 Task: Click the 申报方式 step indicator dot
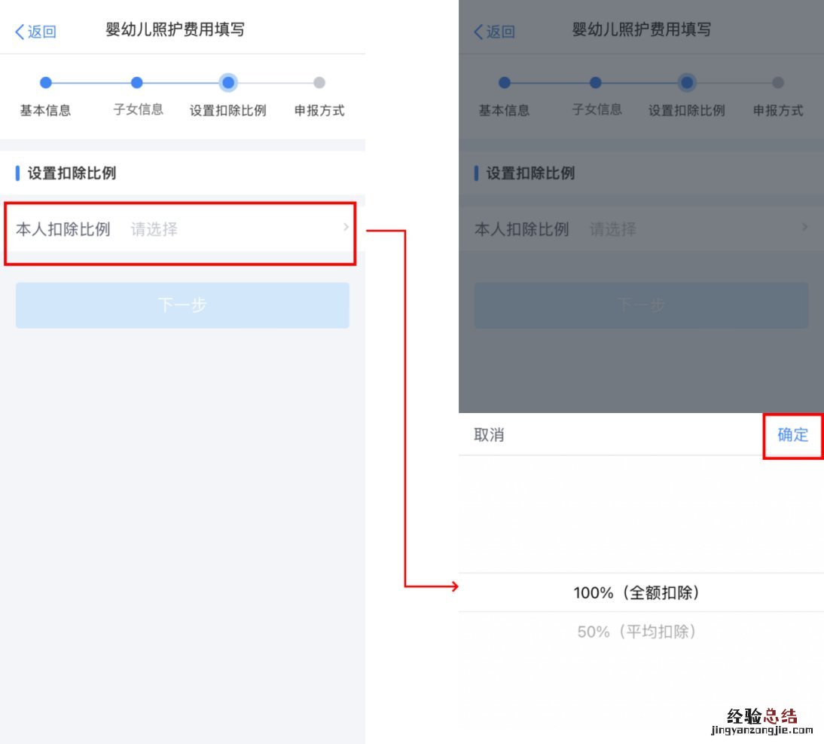point(319,83)
